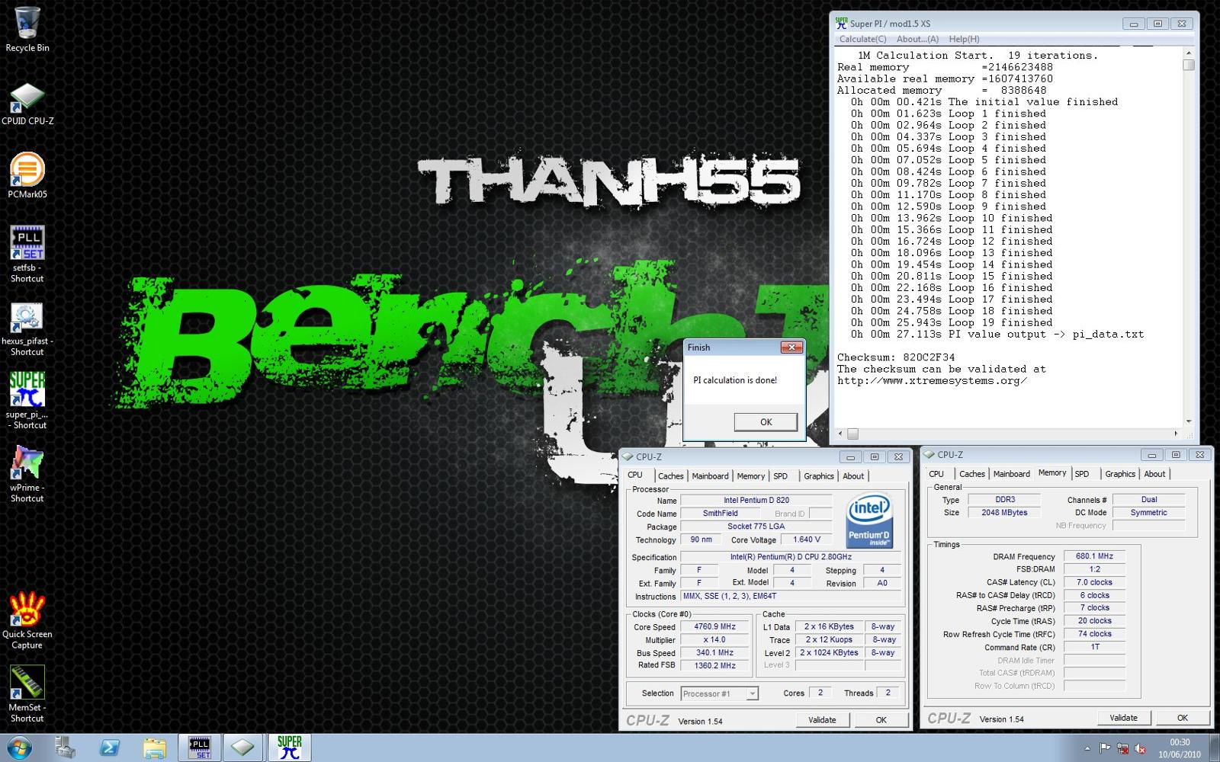Switch to Graphics tab in left CPU-Z
Image resolution: width=1220 pixels, height=762 pixels.
click(818, 476)
